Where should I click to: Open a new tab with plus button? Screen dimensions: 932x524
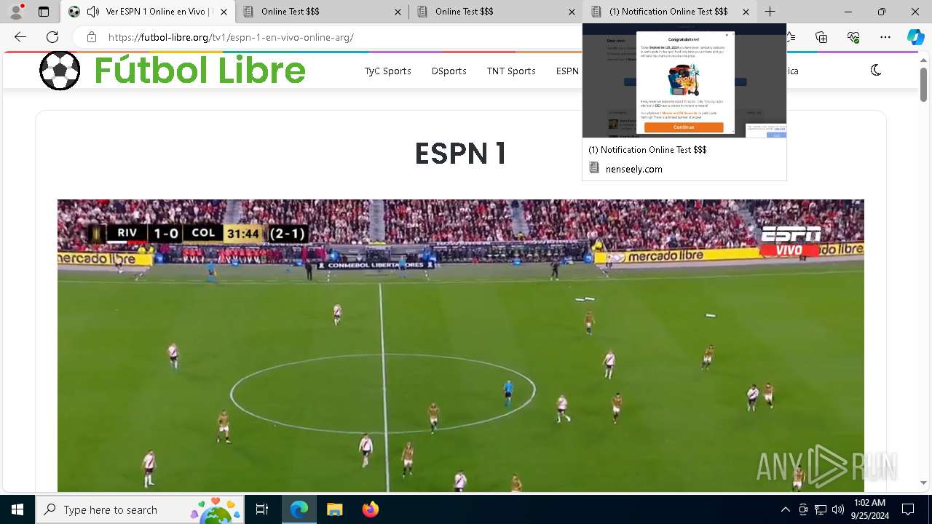pos(770,12)
